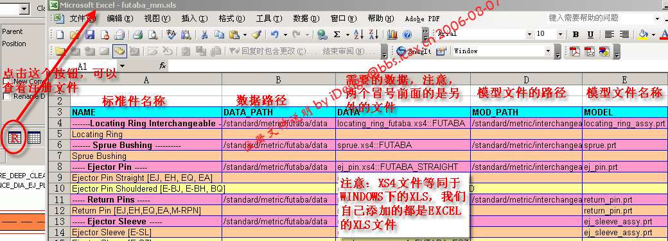Open the 视图(V) View menu

157,19
